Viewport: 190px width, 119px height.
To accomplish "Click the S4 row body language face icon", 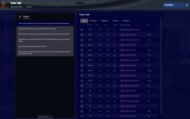I will pyautogui.click(x=122, y=101).
